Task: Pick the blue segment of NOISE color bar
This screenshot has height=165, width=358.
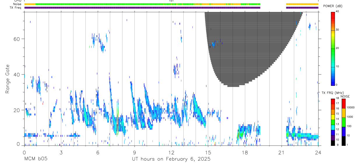Action: tap(343, 132)
